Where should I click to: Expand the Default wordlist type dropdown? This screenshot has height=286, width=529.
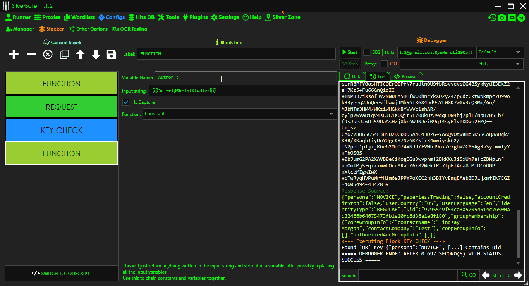tap(518, 52)
